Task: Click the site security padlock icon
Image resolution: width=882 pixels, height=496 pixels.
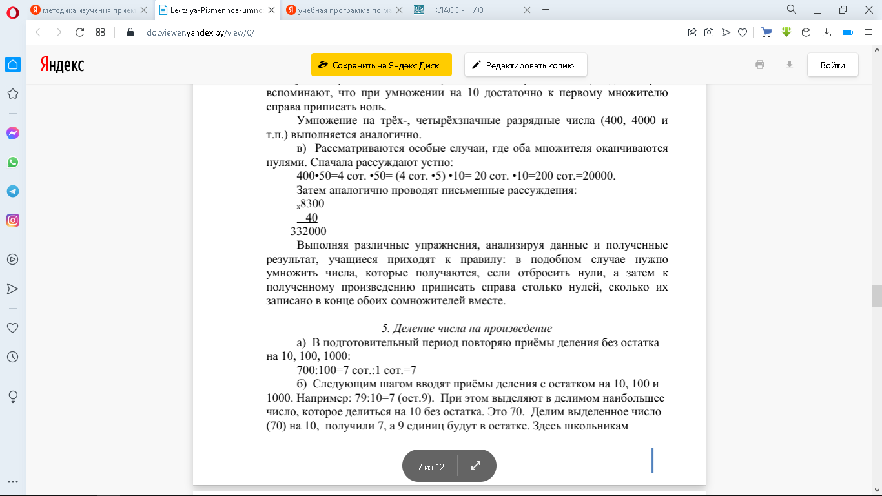Action: click(130, 32)
